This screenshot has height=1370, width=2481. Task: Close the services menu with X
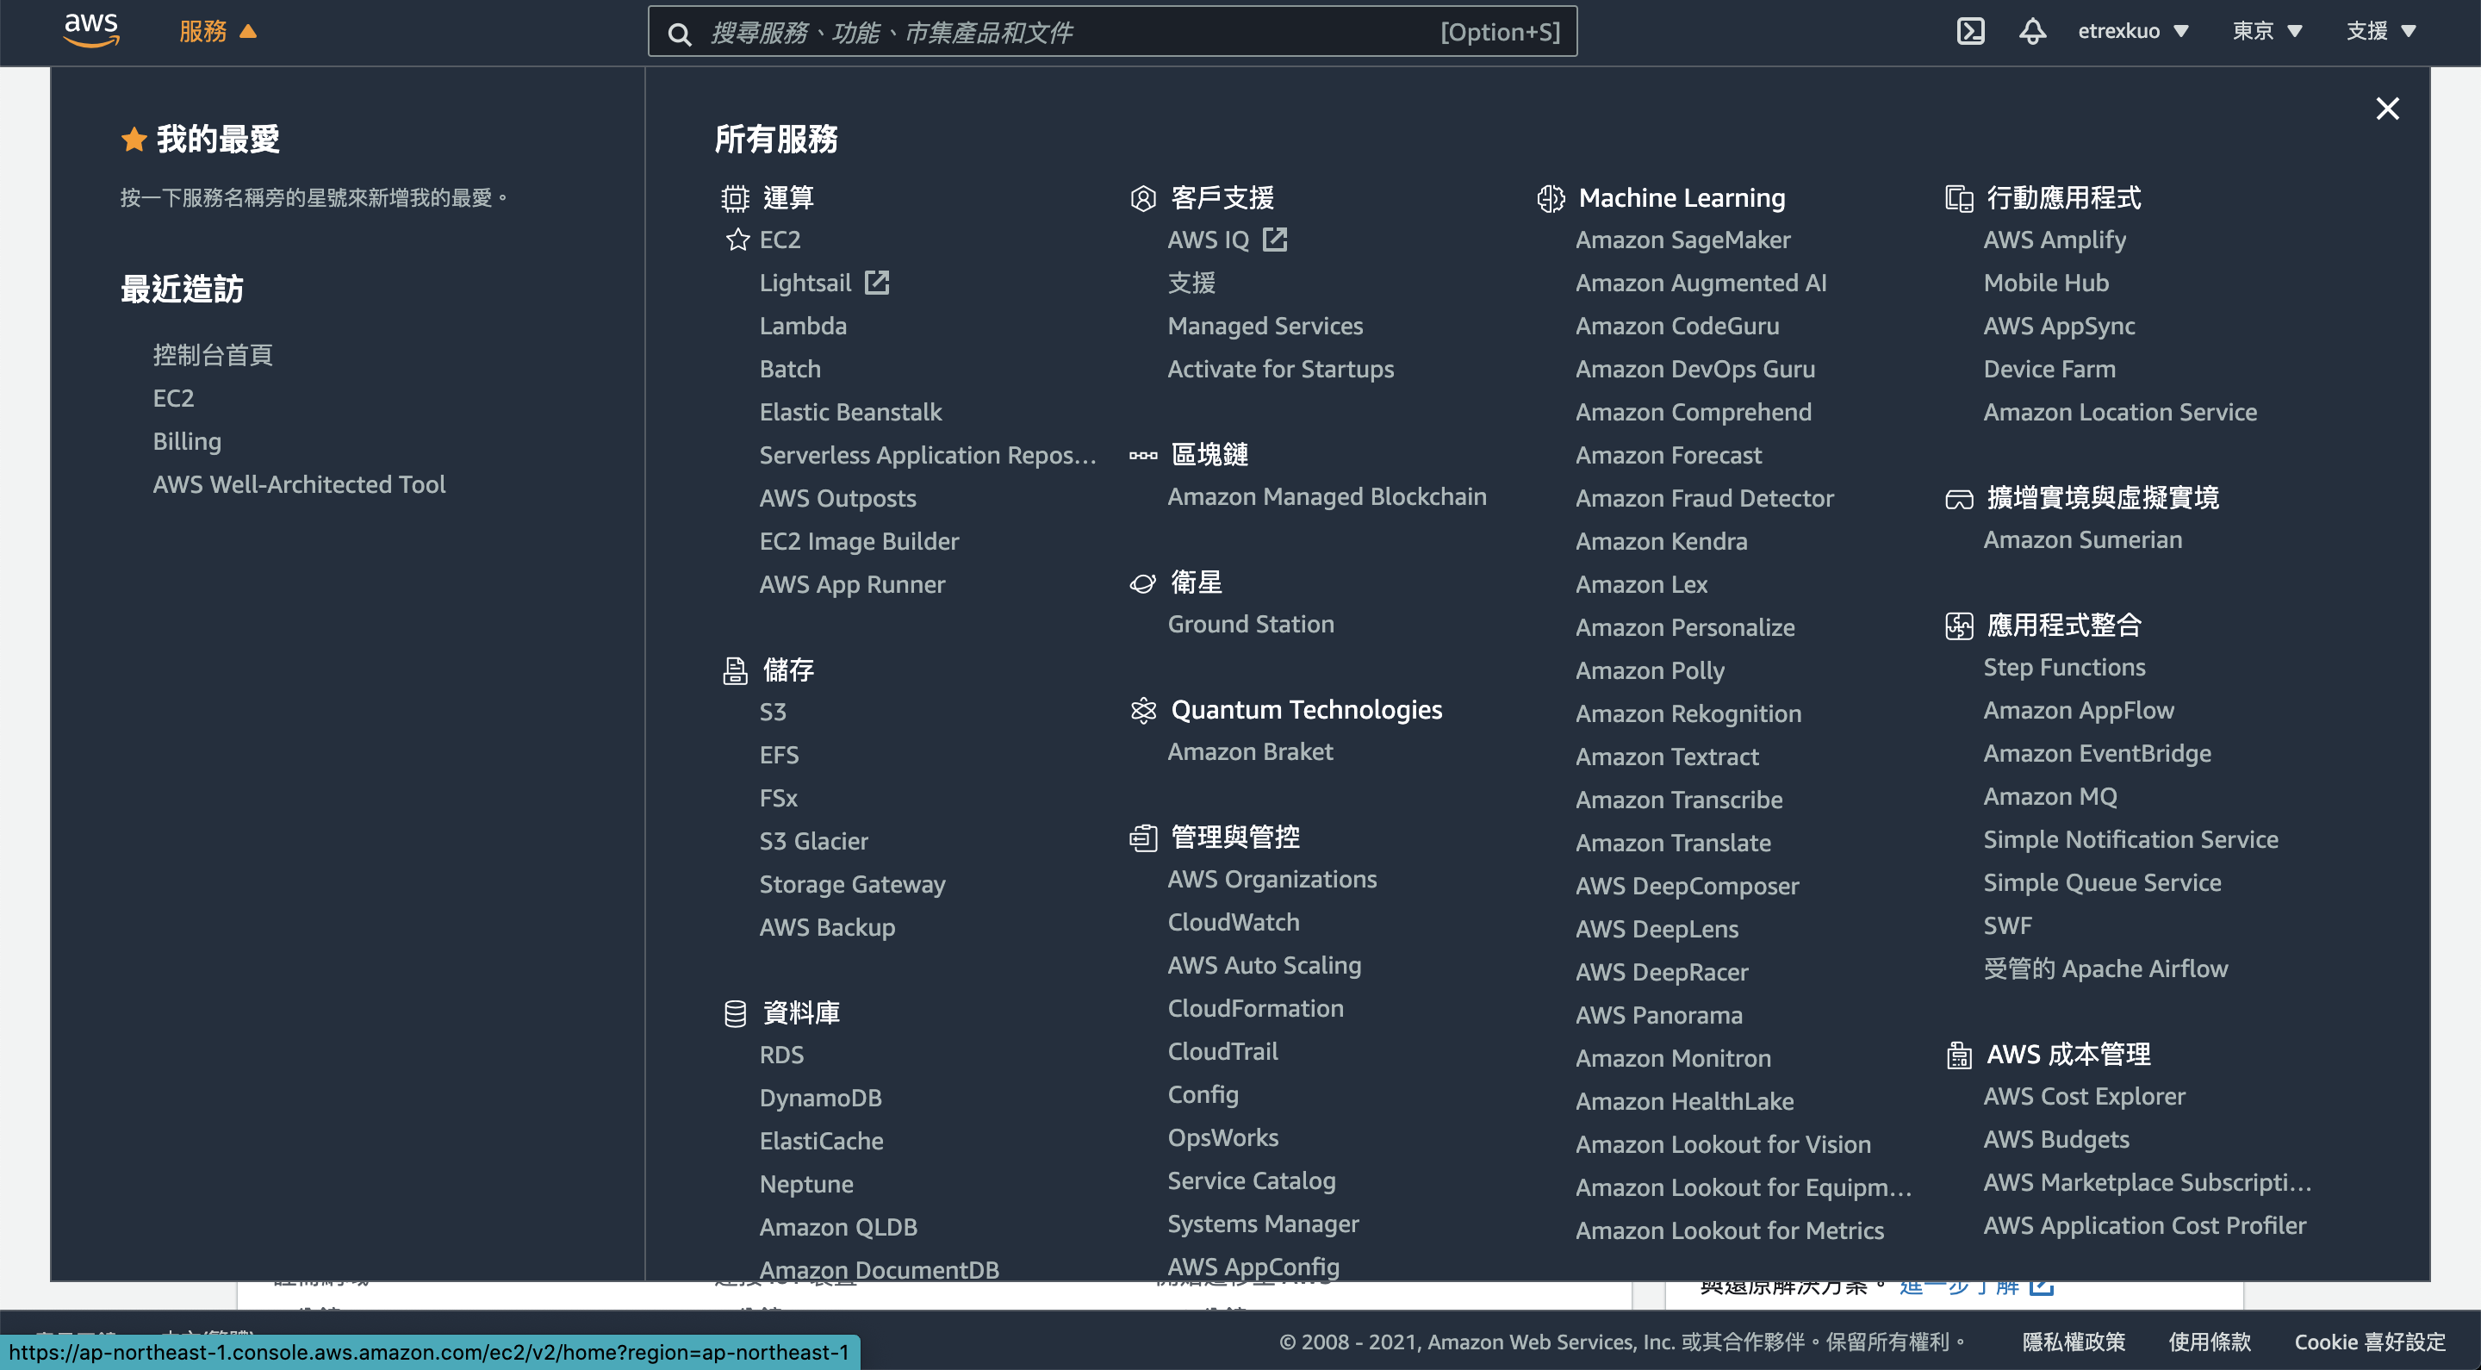point(2388,109)
